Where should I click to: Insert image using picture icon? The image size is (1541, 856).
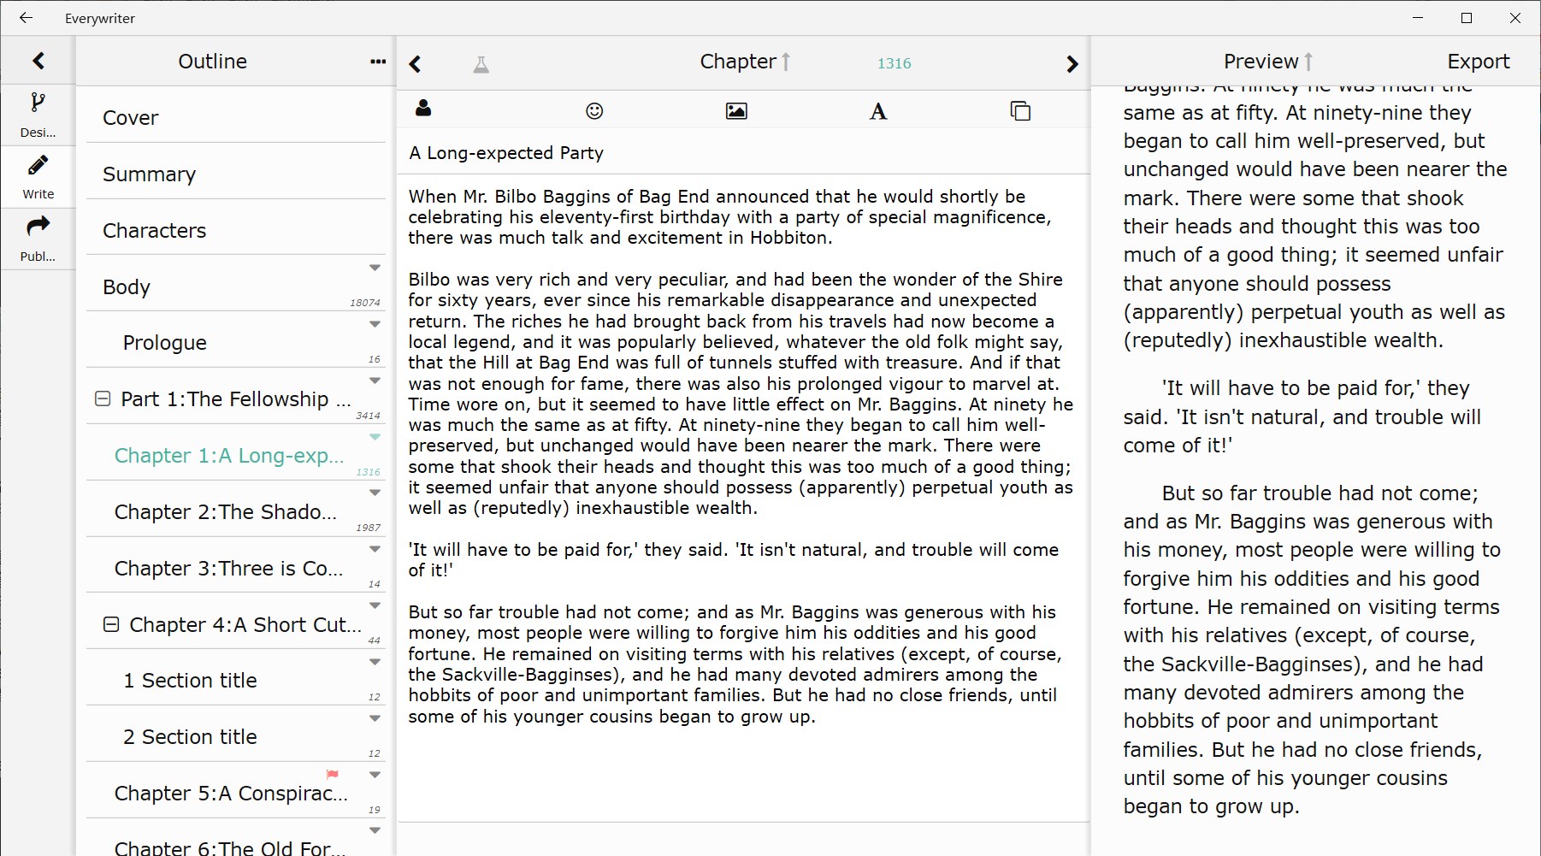pos(736,111)
